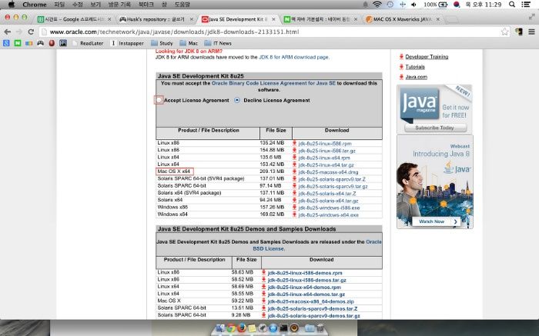This screenshot has height=336, width=539.
Task: Open the blue Google bookmark icon
Action: click(6, 43)
